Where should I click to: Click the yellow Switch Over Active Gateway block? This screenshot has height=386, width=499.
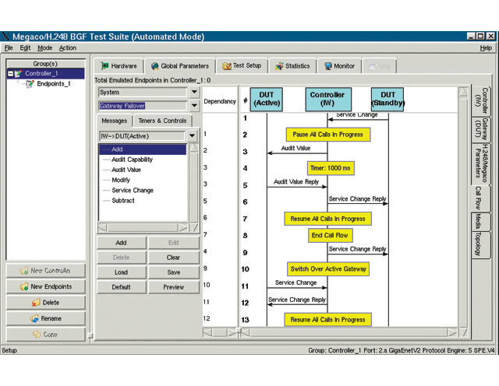coord(327,268)
